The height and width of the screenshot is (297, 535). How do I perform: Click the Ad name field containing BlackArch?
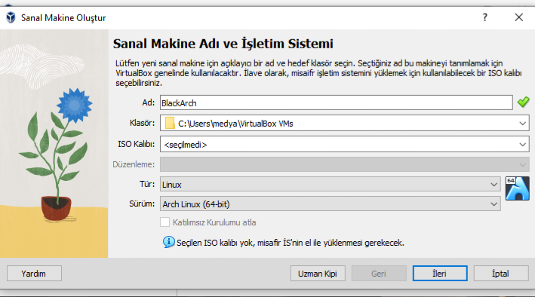336,103
